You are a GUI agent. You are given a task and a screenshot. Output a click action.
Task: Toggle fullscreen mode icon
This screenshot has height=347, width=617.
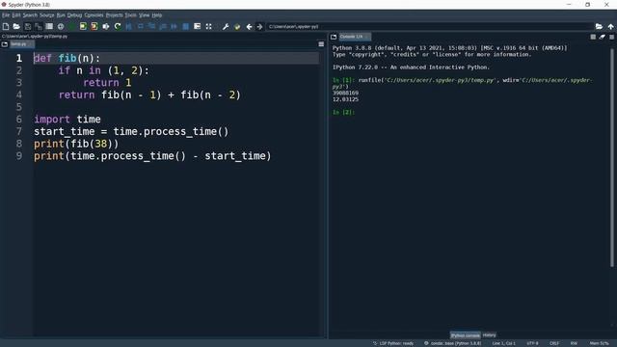click(208, 26)
